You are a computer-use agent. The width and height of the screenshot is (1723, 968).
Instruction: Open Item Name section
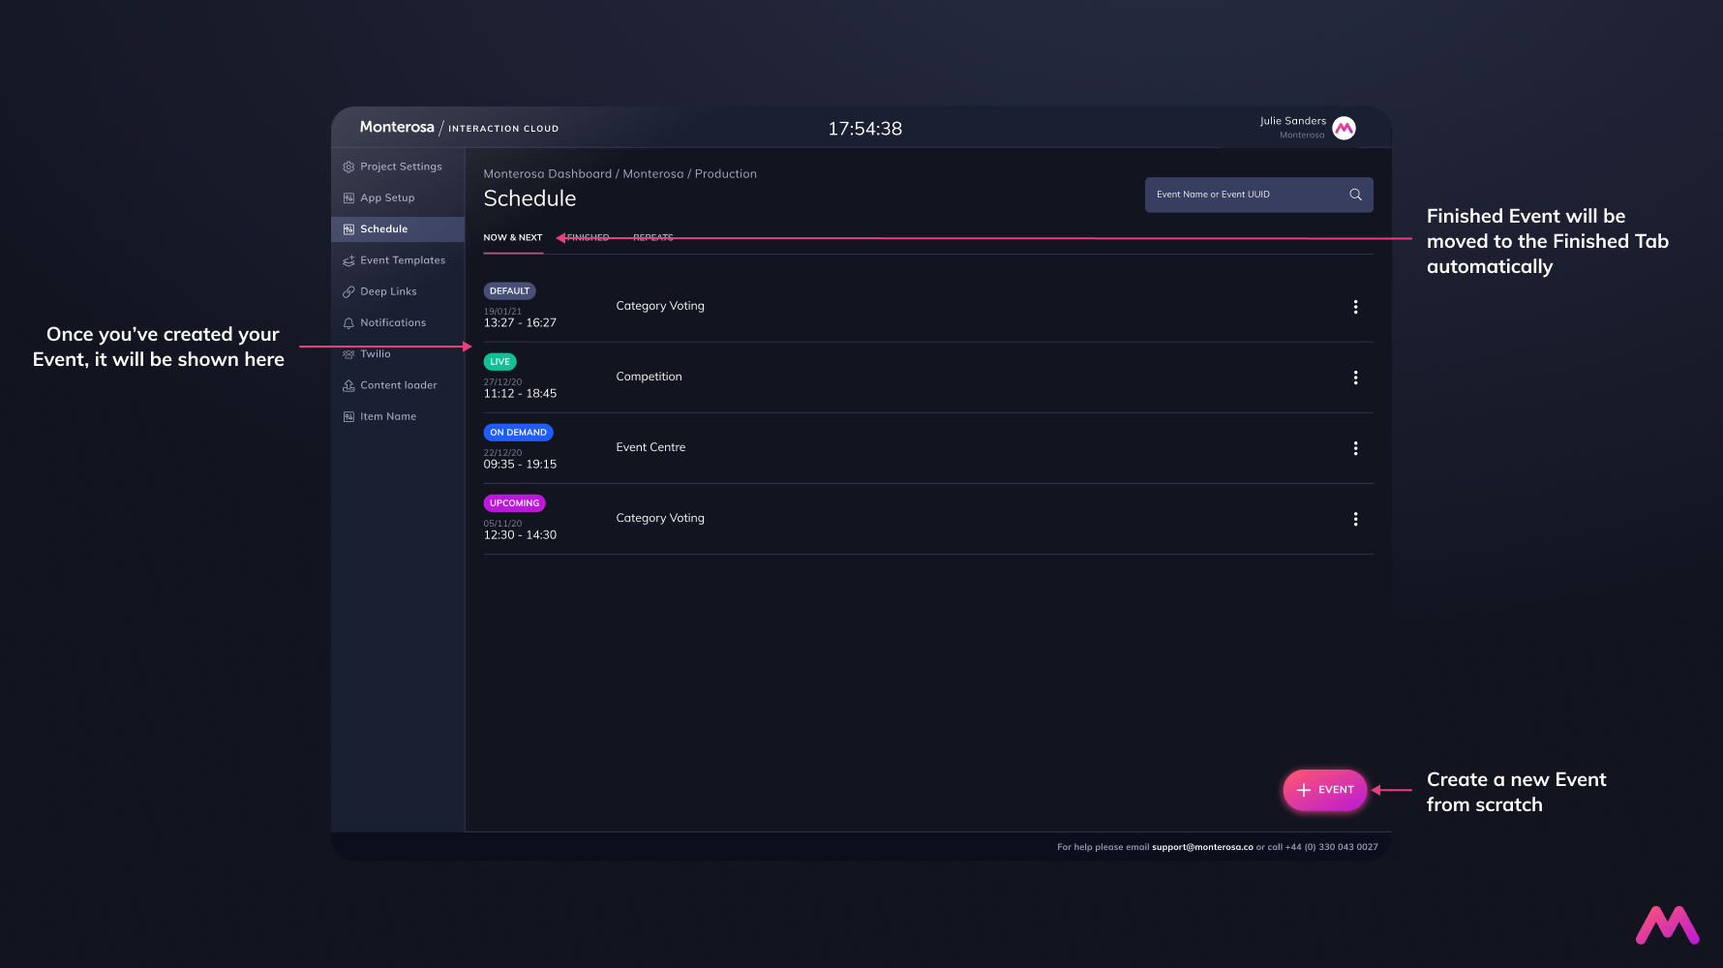click(398, 416)
